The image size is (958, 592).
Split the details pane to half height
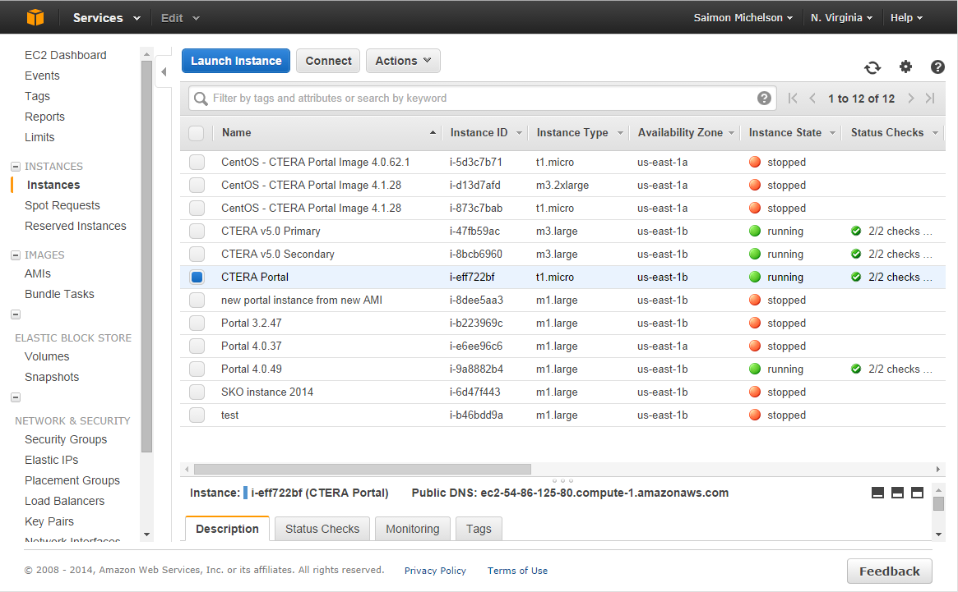[x=897, y=493]
